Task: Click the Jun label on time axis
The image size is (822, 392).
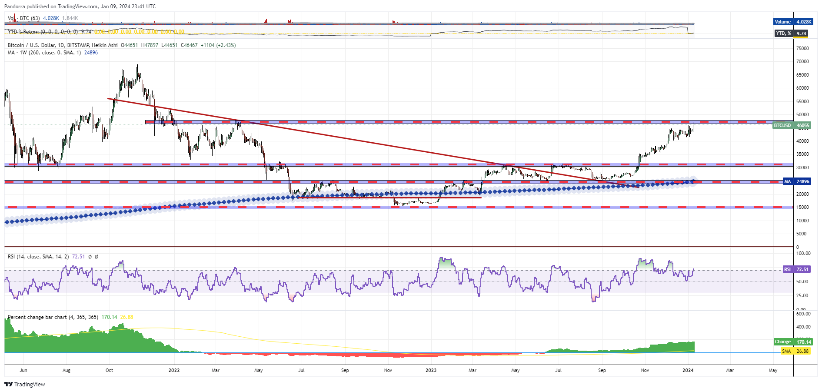Action: [x=23, y=371]
